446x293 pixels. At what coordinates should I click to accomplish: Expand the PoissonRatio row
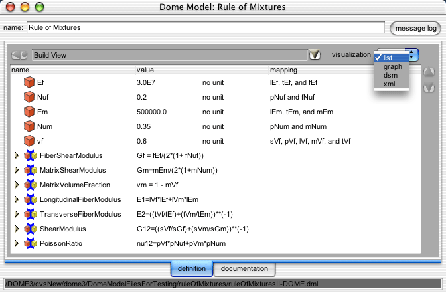17,243
